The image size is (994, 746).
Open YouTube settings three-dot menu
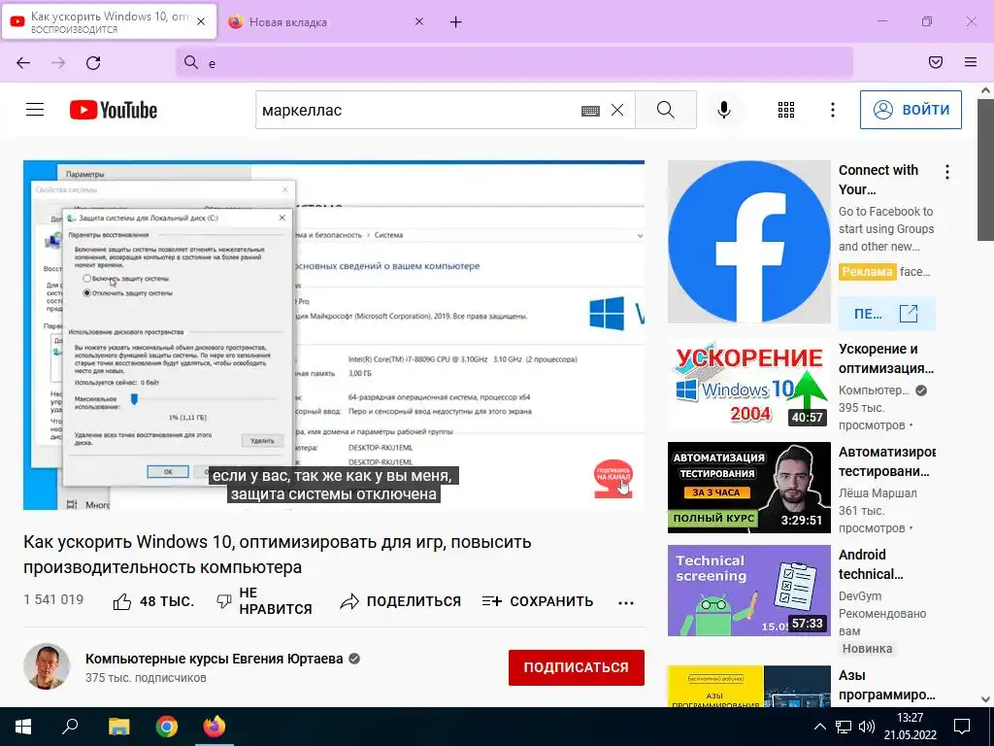[x=832, y=110]
